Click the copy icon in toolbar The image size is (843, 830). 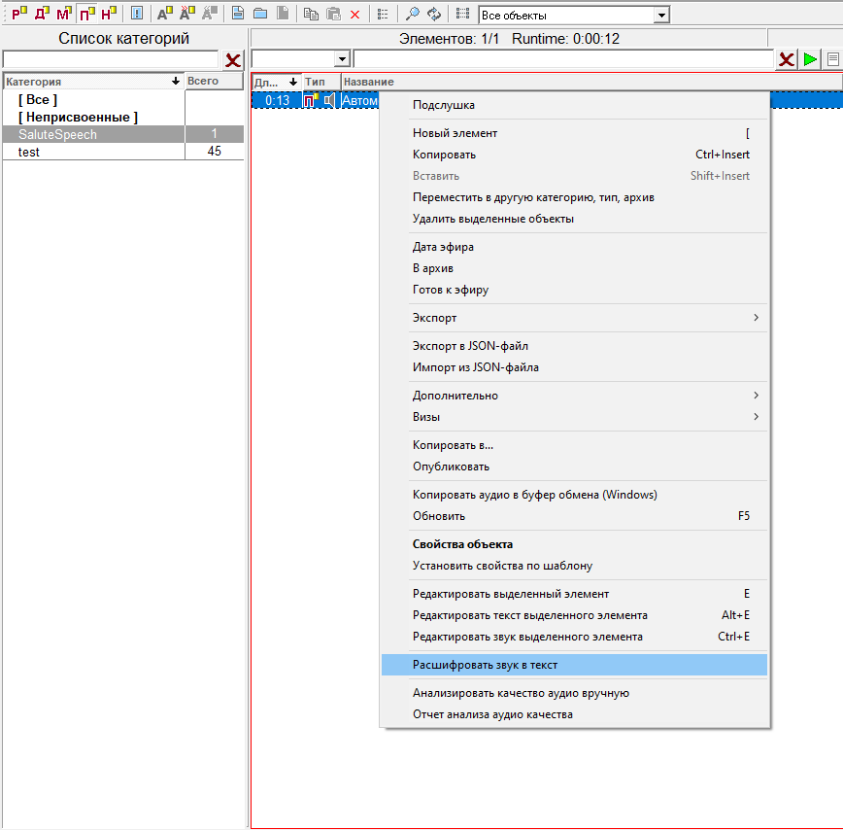(x=311, y=15)
